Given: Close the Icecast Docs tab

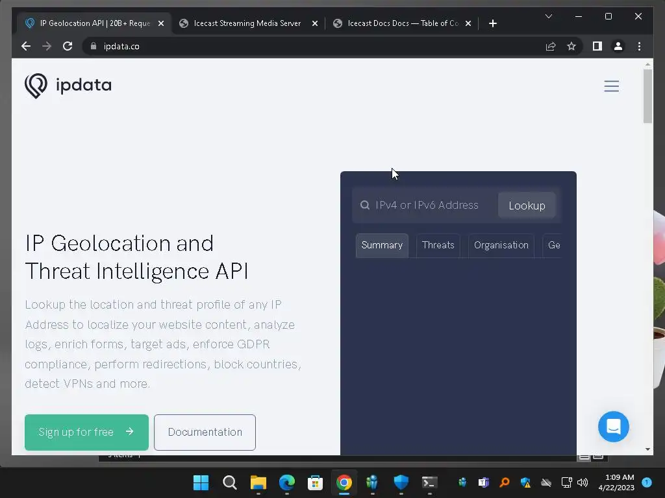Looking at the screenshot, I should pos(468,23).
